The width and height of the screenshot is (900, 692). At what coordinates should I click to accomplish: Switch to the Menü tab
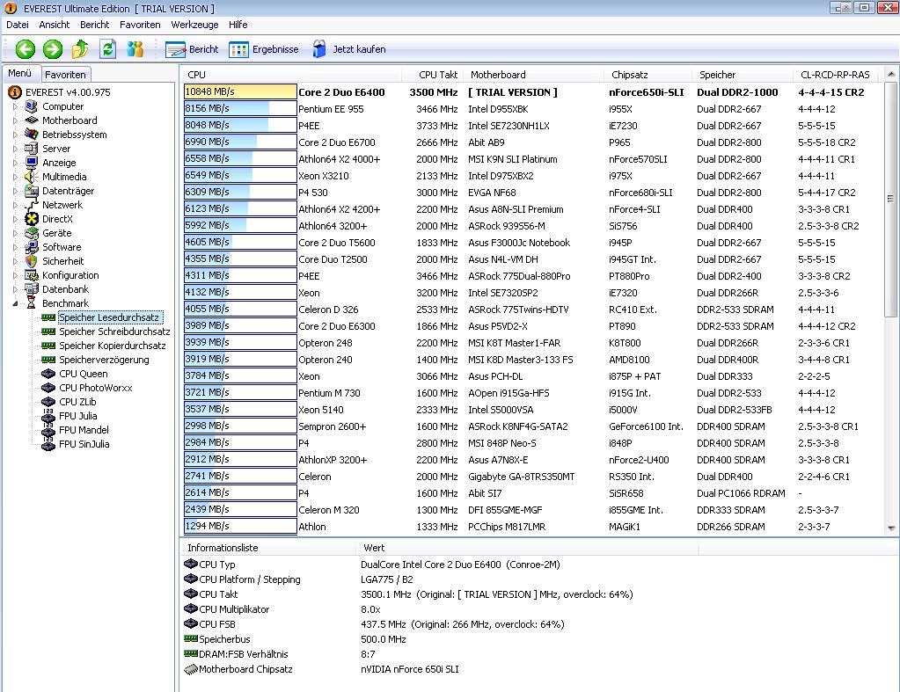click(20, 74)
